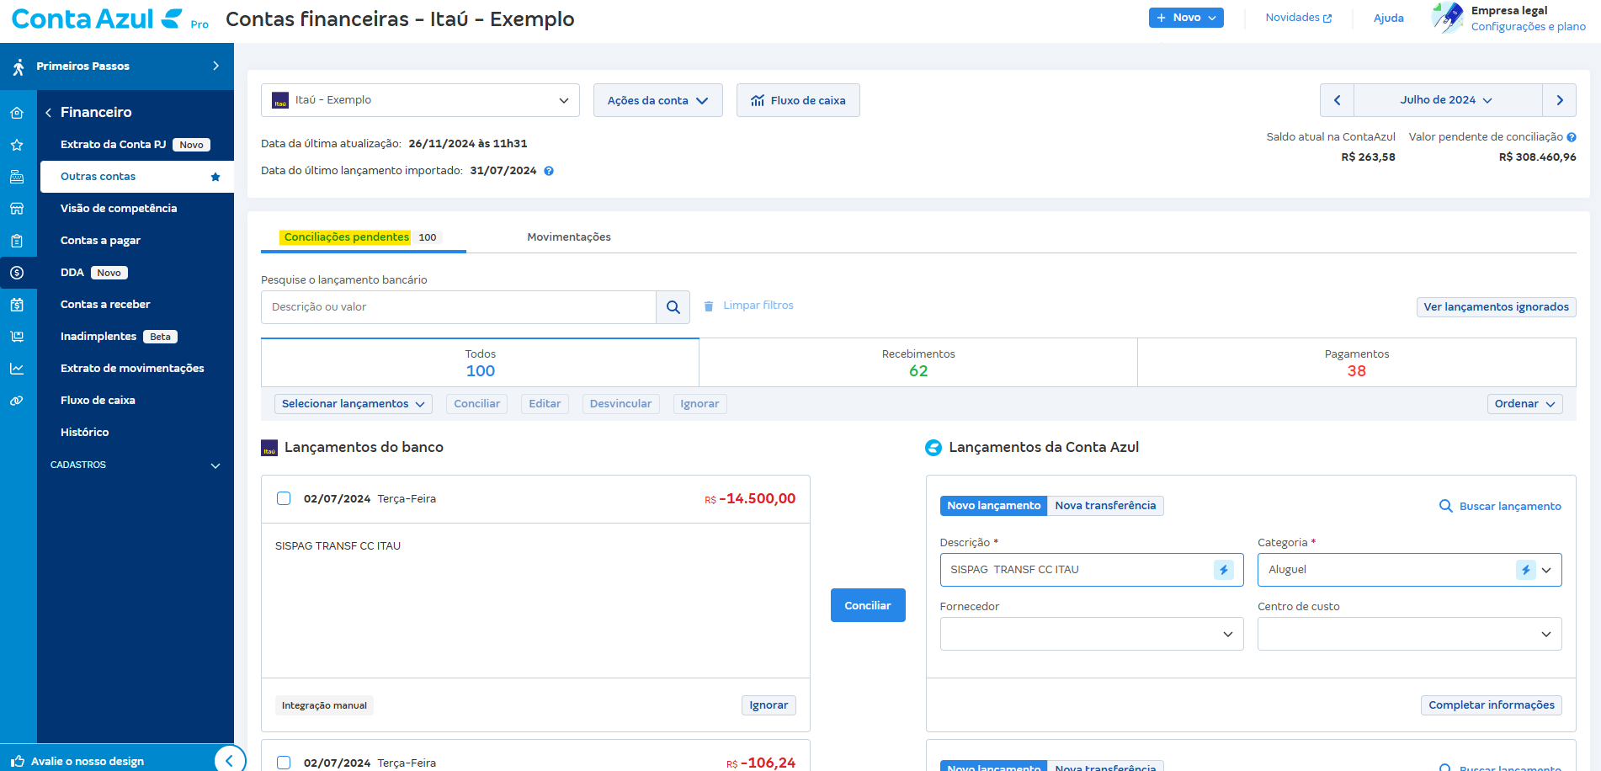Image resolution: width=1601 pixels, height=771 pixels.
Task: Switch to the Movimentações tab
Action: point(569,237)
